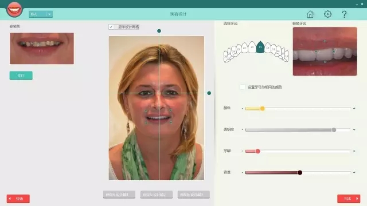The width and height of the screenshot is (367, 206).
Task: Open the settings gear icon
Action: tap(327, 14)
